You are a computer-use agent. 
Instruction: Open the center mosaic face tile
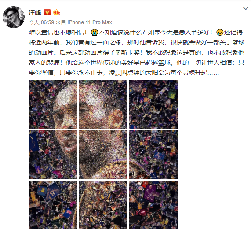[103, 155]
